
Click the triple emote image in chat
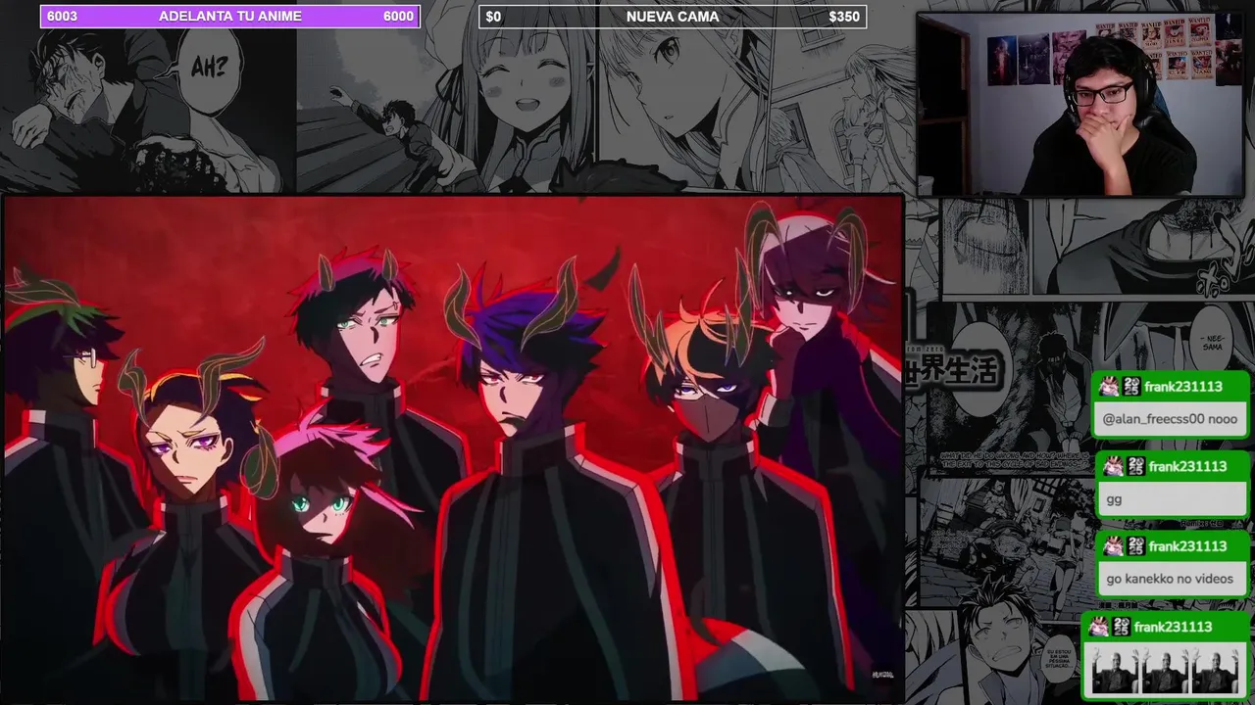click(1165, 673)
